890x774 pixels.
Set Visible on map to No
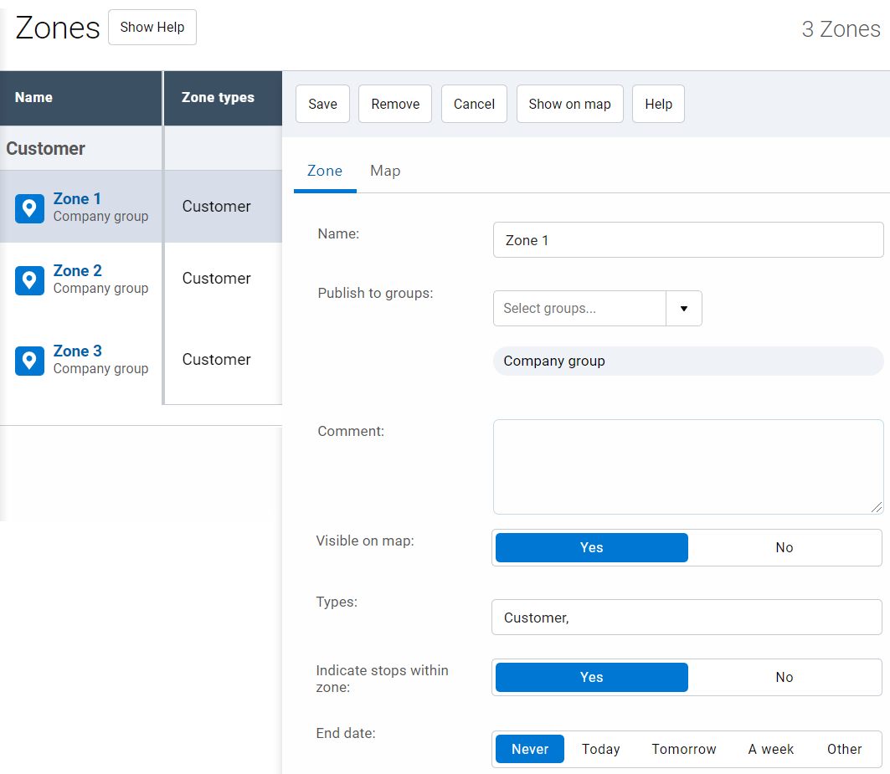tap(784, 547)
